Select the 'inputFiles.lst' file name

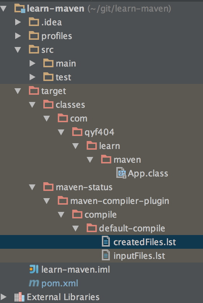[139, 256]
